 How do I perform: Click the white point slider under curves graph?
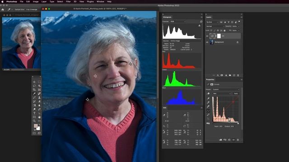[238, 123]
